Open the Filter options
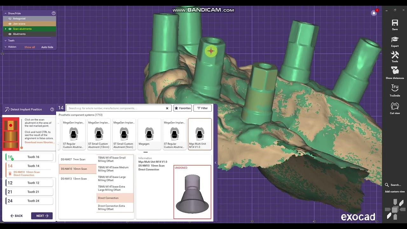 click(202, 108)
